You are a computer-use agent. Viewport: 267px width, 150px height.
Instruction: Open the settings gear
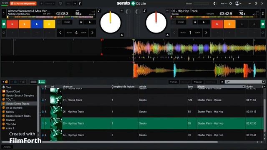pos(231,4)
